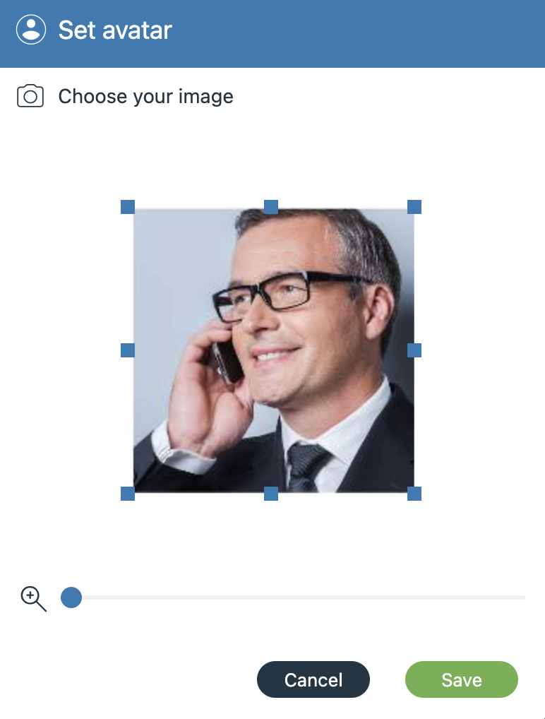545x719 pixels.
Task: Click the Save button
Action: pos(462,679)
